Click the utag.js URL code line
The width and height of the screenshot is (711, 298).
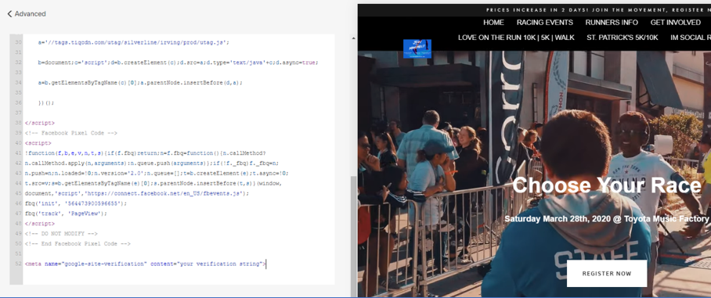134,42
